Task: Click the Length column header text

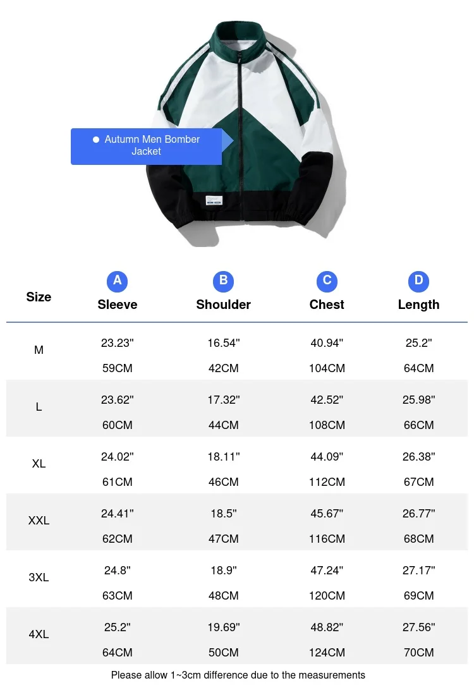Action: click(x=418, y=305)
